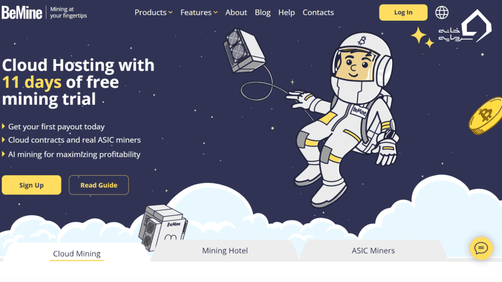Viewport: 502px width, 282px height.
Task: Go to the Blog page
Action: [263, 12]
